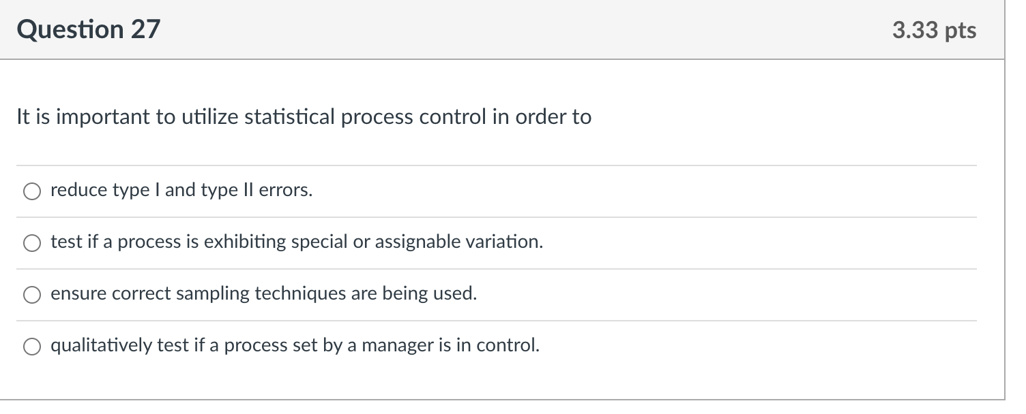Pick the 'ensure correct sampling techniques' radio option
Image resolution: width=1026 pixels, height=414 pixels.
point(32,296)
